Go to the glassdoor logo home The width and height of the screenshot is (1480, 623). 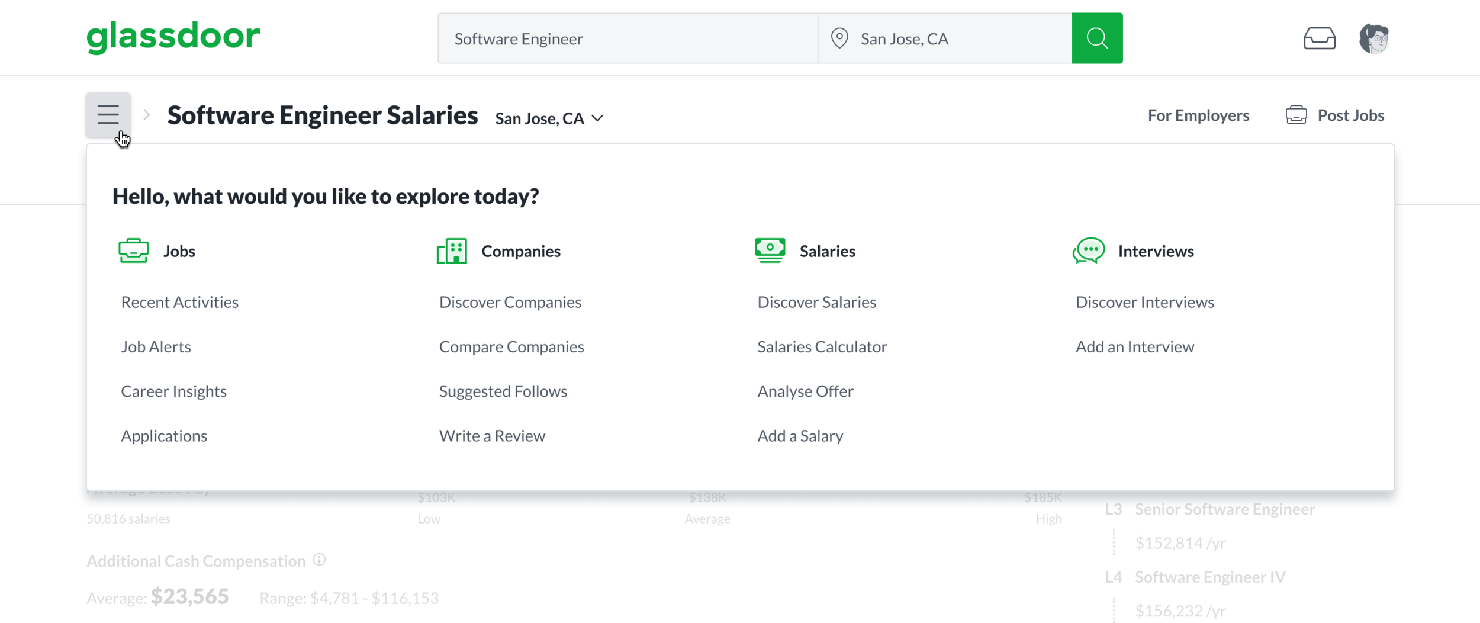click(173, 37)
